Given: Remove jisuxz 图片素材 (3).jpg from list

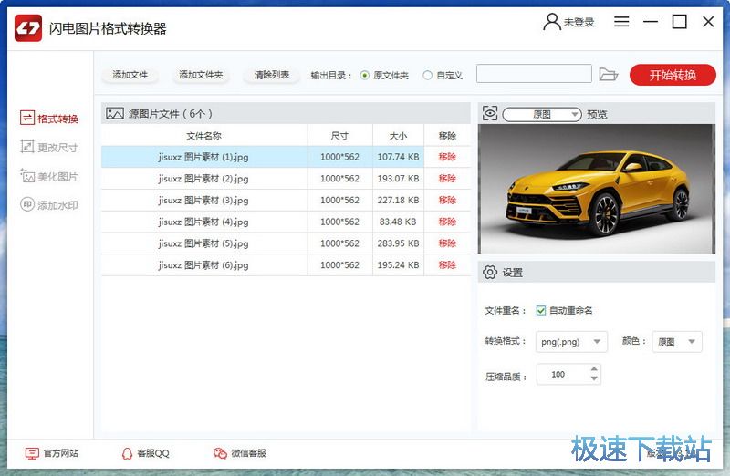Looking at the screenshot, I should pos(447,200).
